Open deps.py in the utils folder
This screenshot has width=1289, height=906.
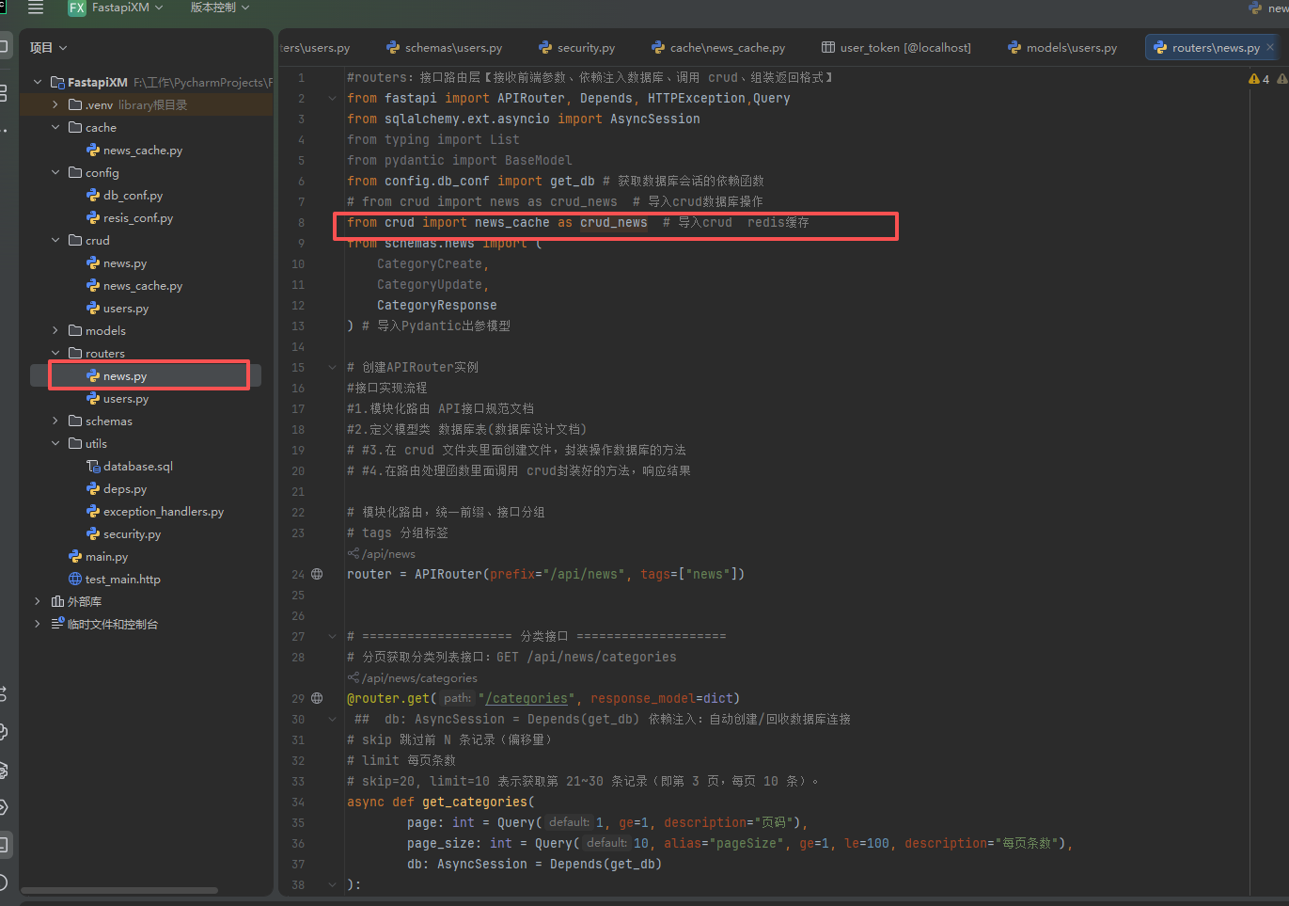click(125, 489)
